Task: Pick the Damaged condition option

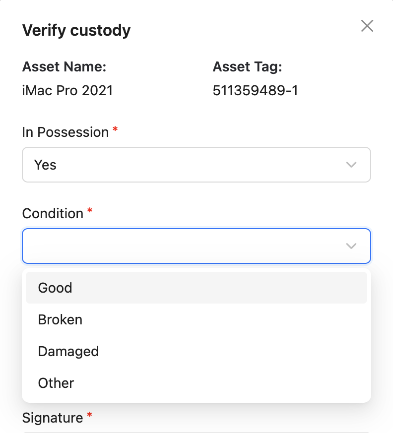Action: tap(196, 351)
